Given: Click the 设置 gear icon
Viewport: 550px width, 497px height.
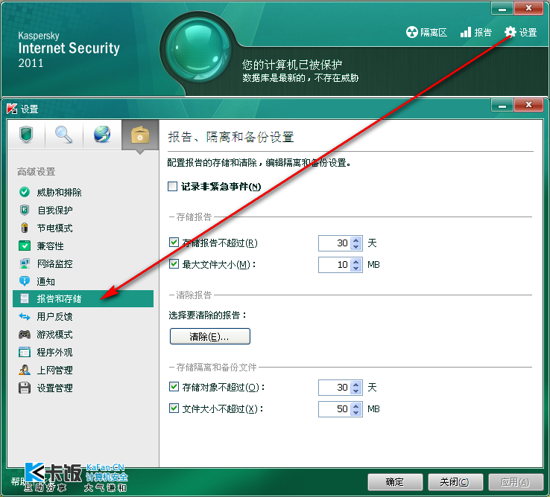Looking at the screenshot, I should (x=511, y=32).
